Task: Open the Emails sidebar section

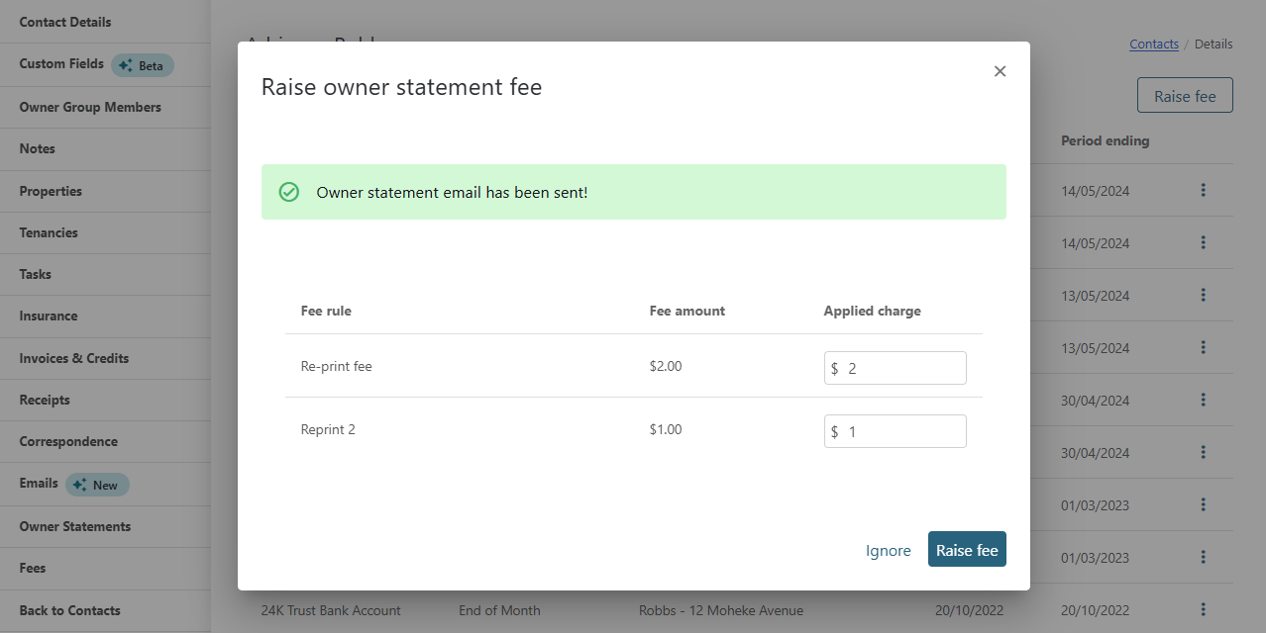Action: (x=39, y=484)
